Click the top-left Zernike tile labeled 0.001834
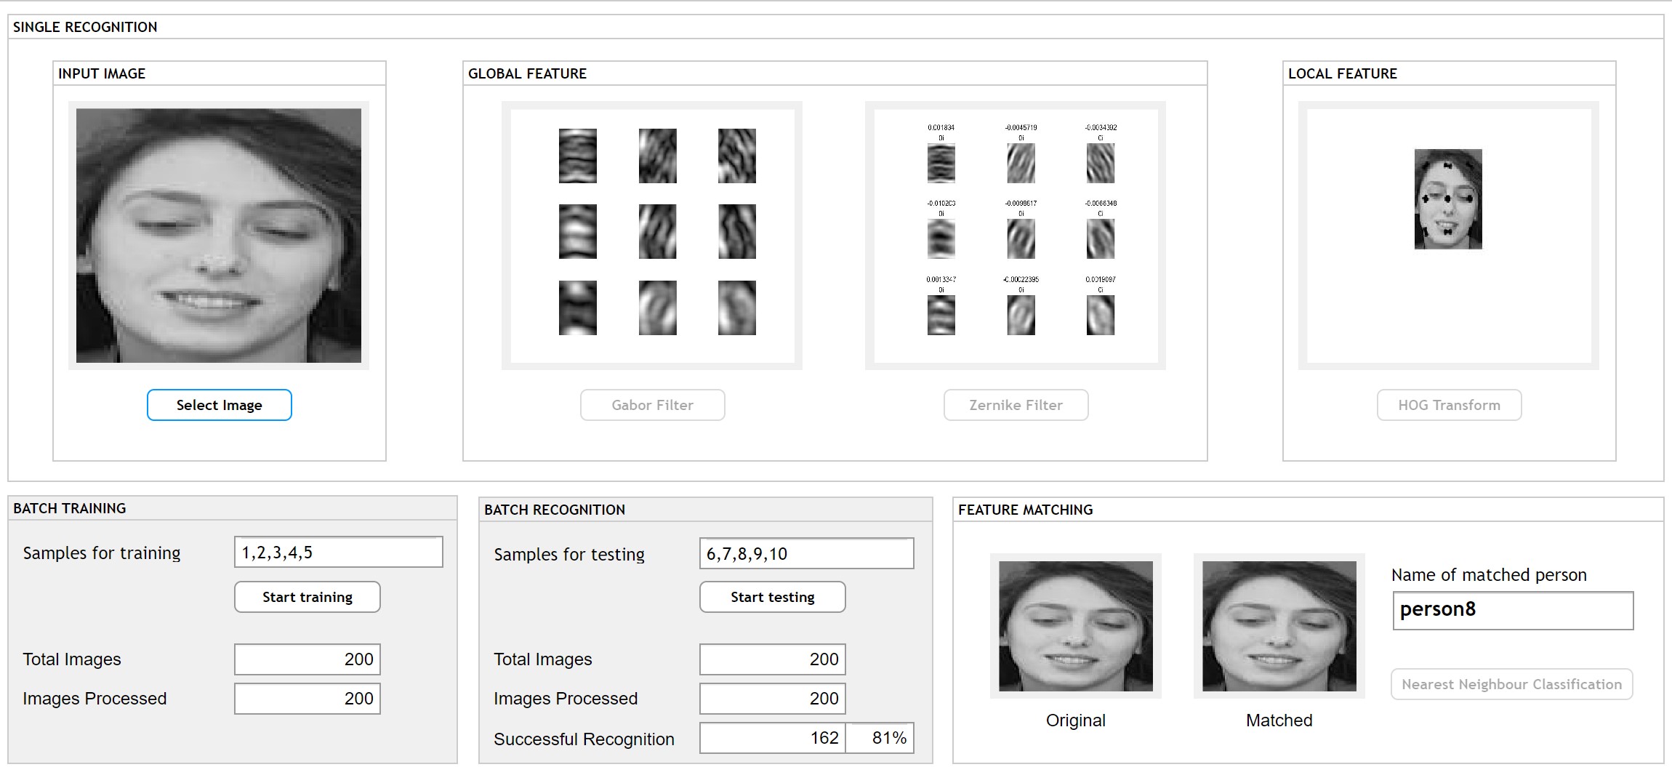 point(941,163)
